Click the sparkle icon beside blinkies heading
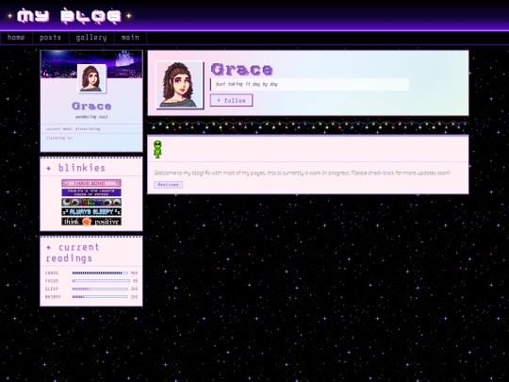509x382 pixels. coord(49,168)
